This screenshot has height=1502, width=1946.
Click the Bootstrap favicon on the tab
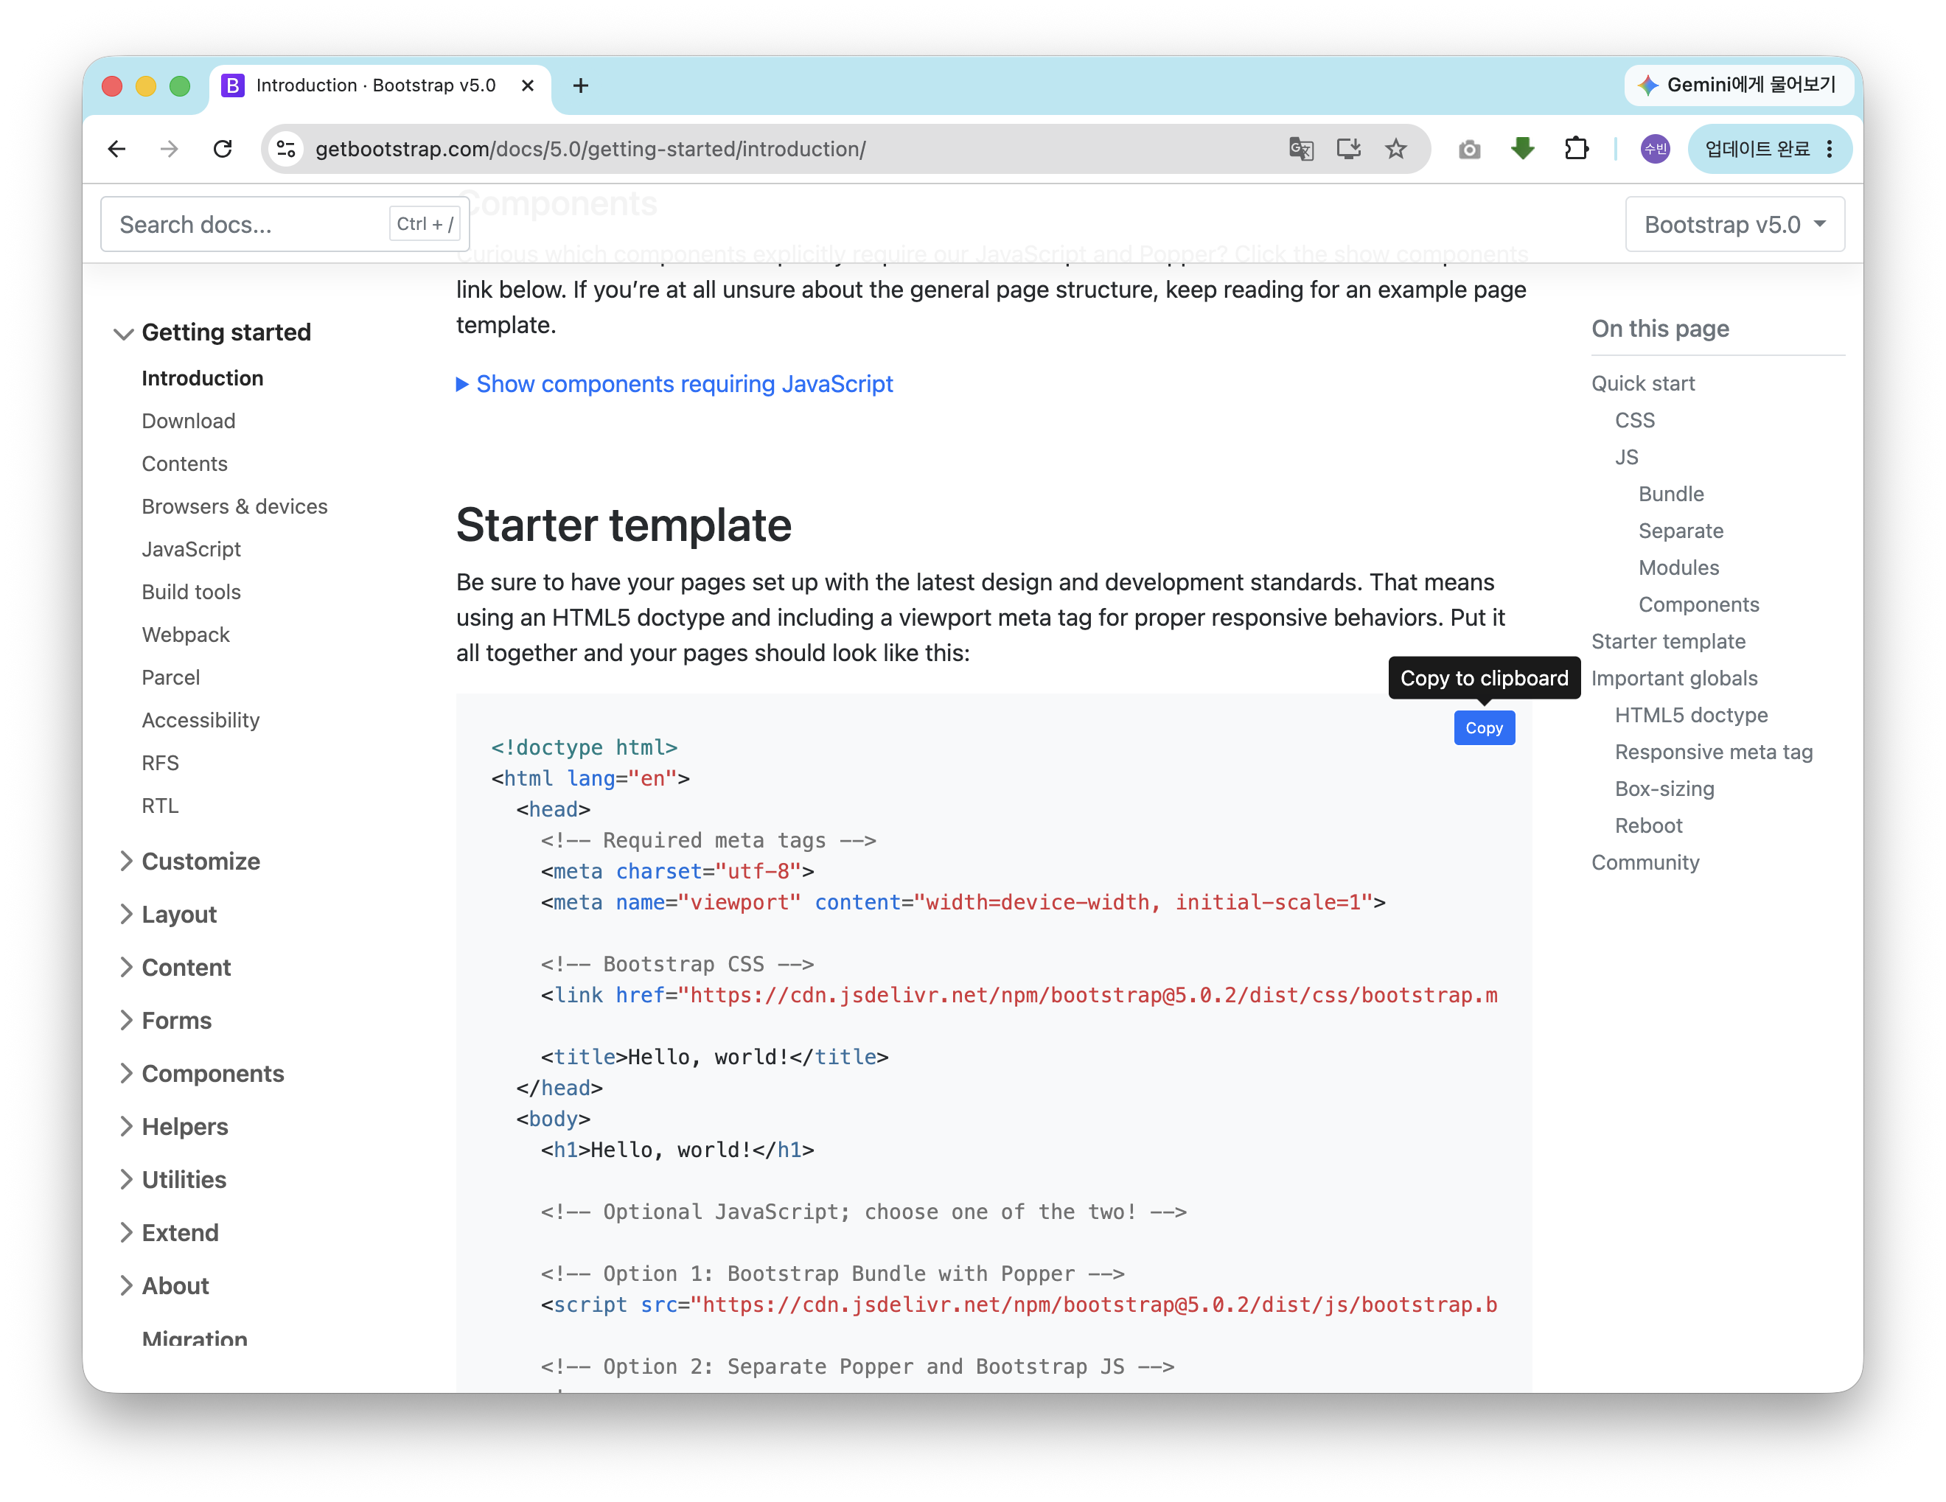pyautogui.click(x=232, y=85)
